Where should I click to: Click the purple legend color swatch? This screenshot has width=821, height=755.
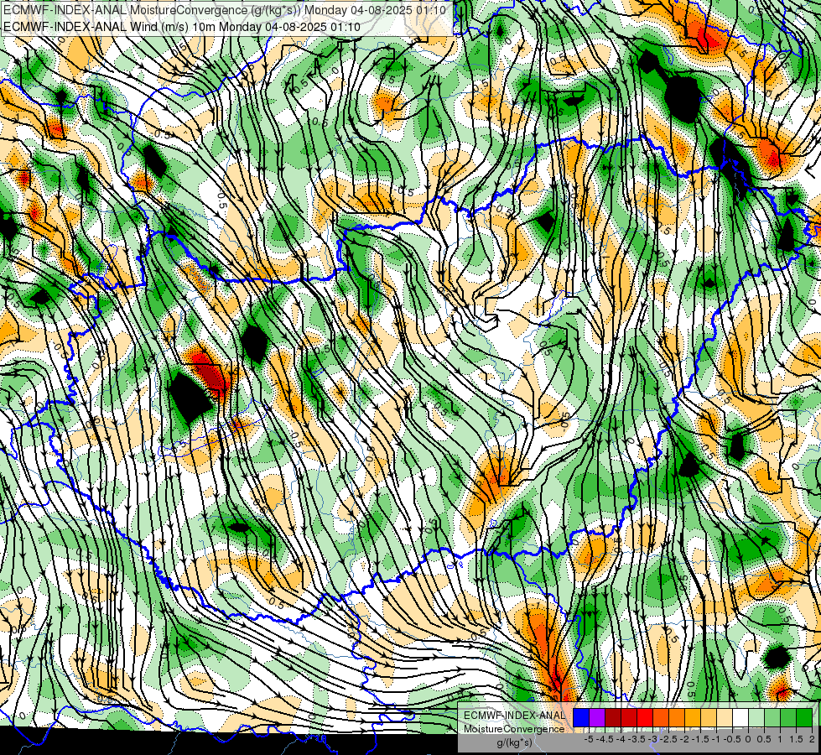(x=597, y=717)
